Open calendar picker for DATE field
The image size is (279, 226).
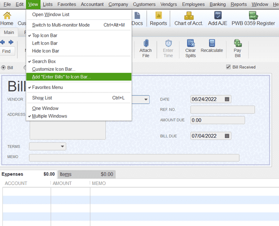[x=227, y=99]
